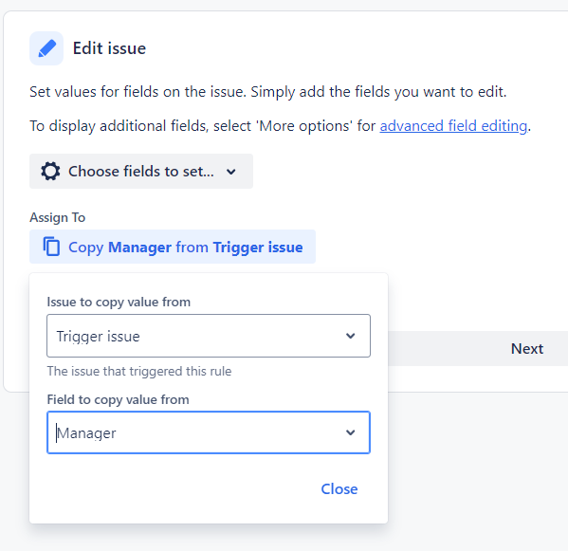Click the More options instruction sentence

coord(280,126)
